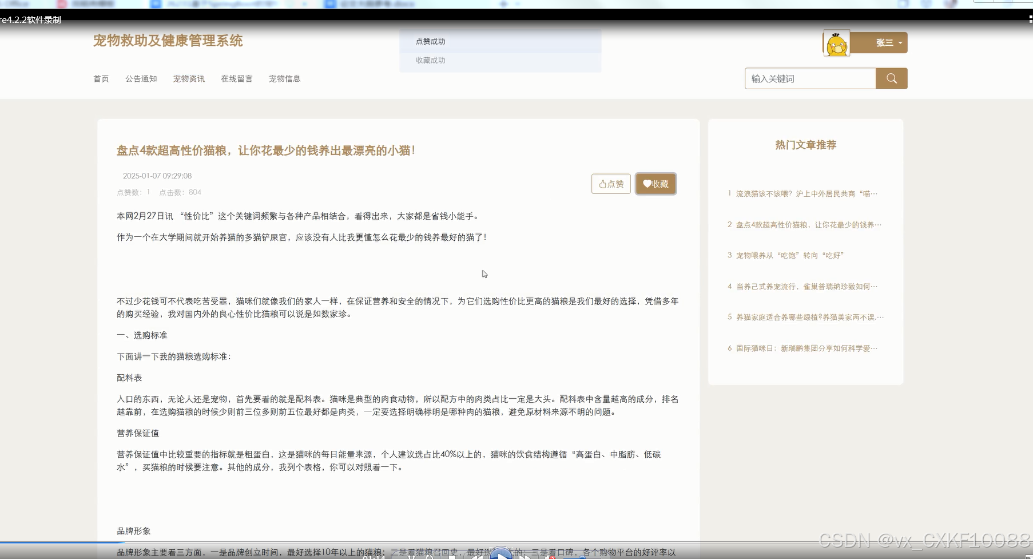Click the search magnifier button
Viewport: 1033px width, 559px height.
coord(891,78)
